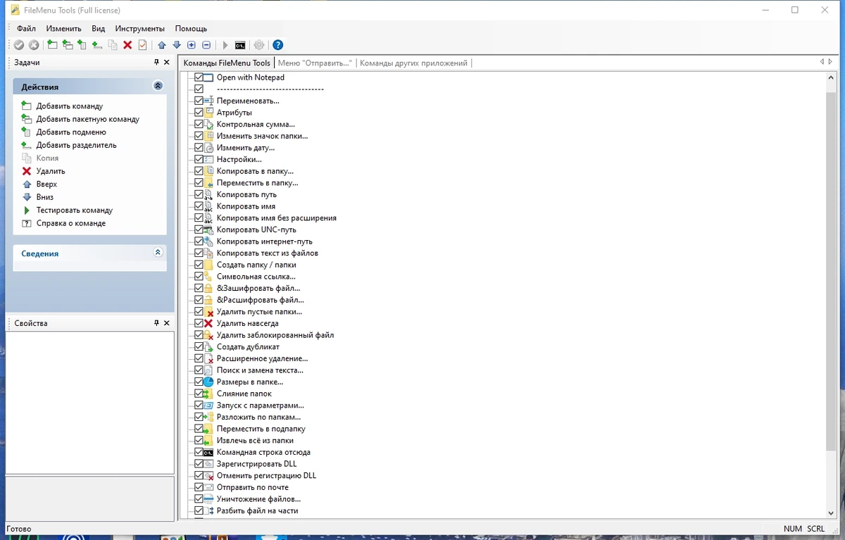845x540 pixels.
Task: Click Добавить команду in actions panel
Action: [70, 106]
